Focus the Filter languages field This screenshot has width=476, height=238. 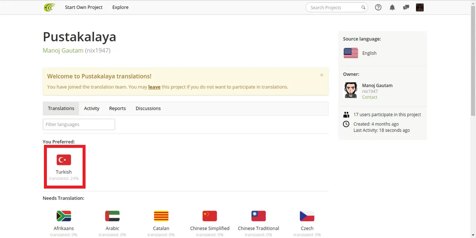click(x=79, y=124)
